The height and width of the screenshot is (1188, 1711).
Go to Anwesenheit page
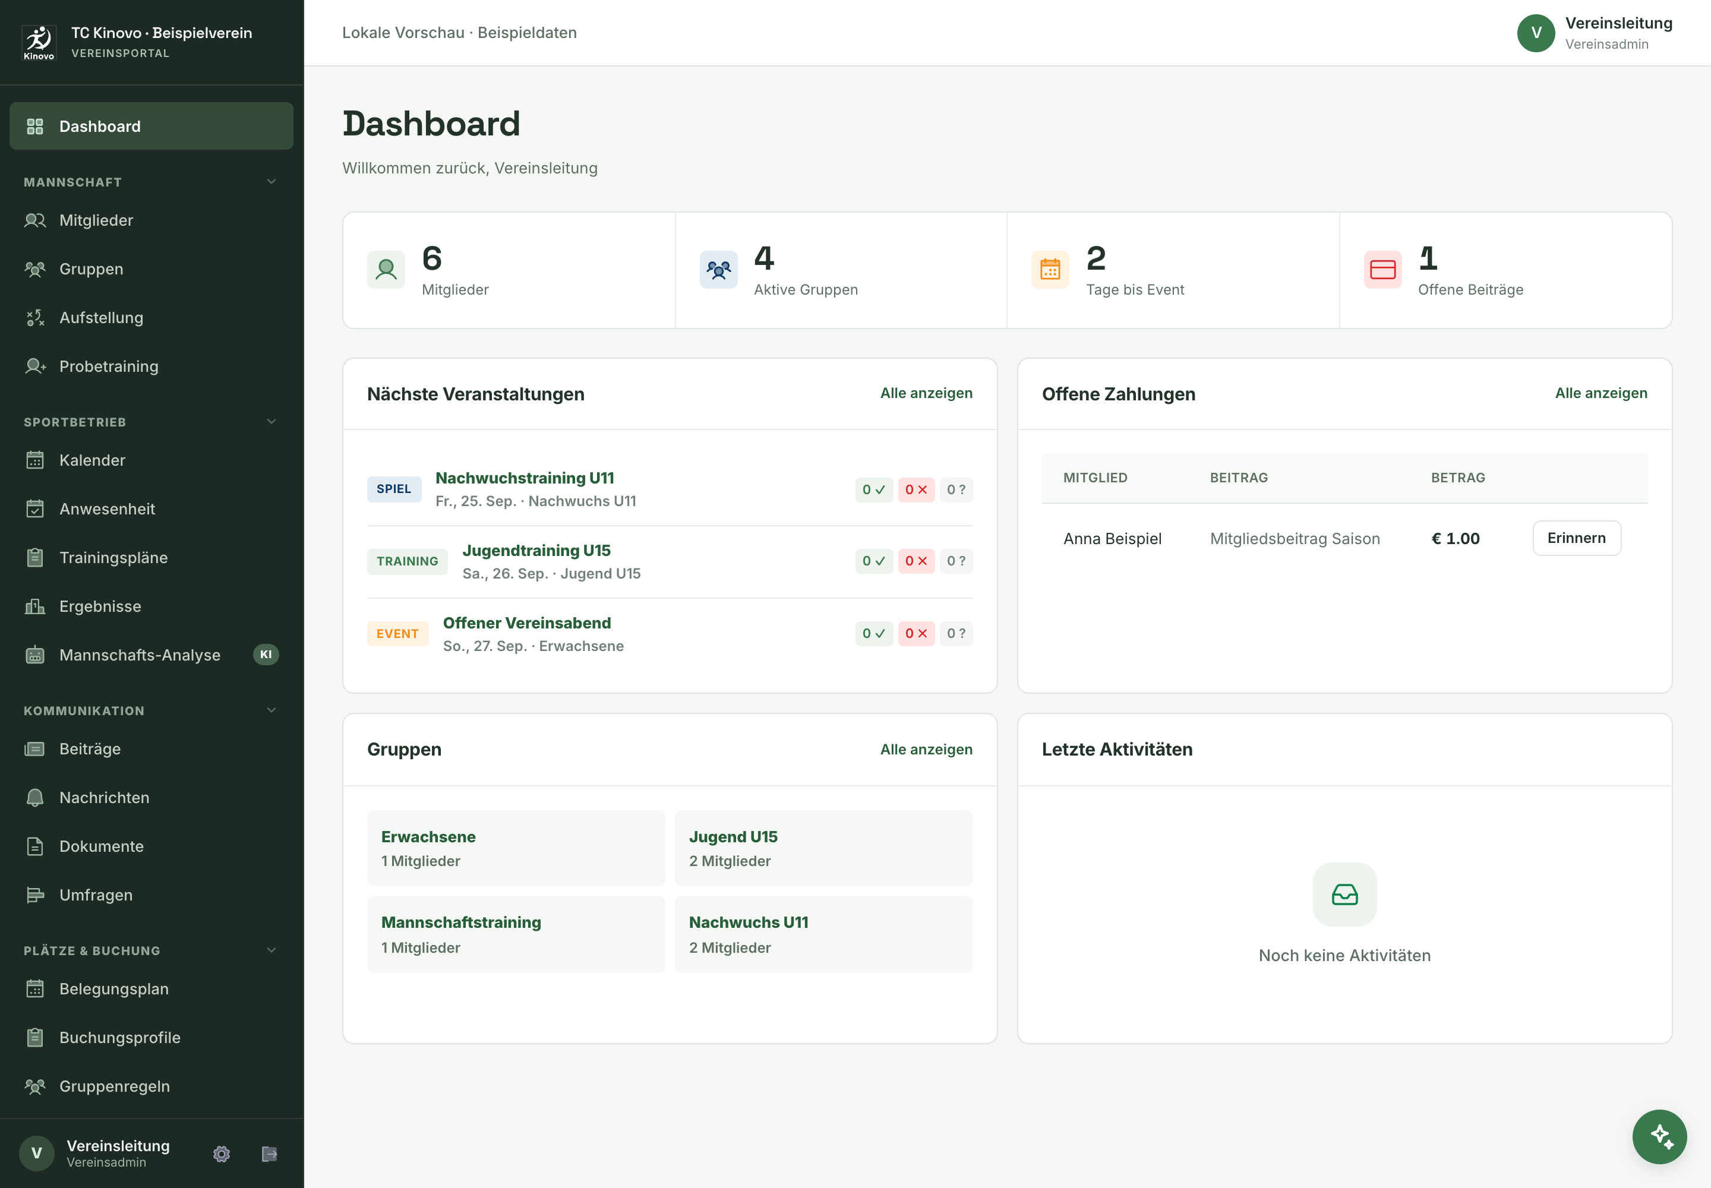point(151,509)
